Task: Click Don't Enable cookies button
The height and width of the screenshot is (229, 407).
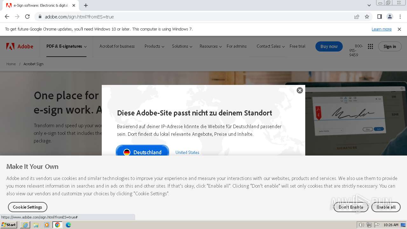Action: (x=351, y=207)
